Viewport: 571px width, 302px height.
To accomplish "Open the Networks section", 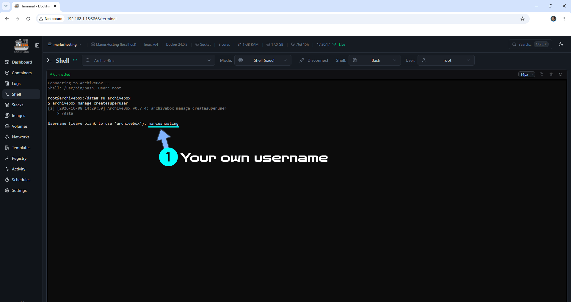I will pos(21,137).
